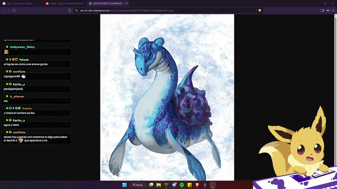
Task: Open File Explorer from the taskbar
Action: click(x=158, y=185)
